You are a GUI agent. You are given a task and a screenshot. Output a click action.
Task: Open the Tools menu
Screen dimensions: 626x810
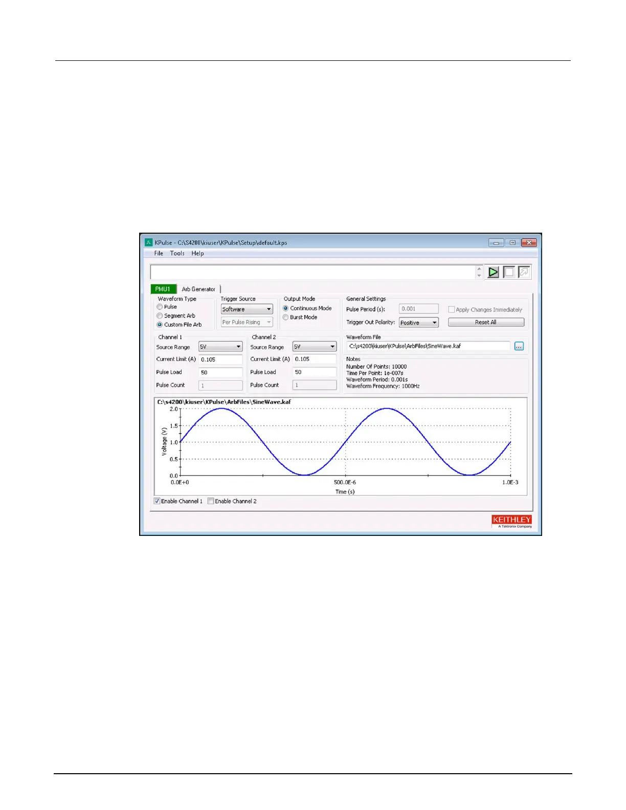(x=177, y=253)
